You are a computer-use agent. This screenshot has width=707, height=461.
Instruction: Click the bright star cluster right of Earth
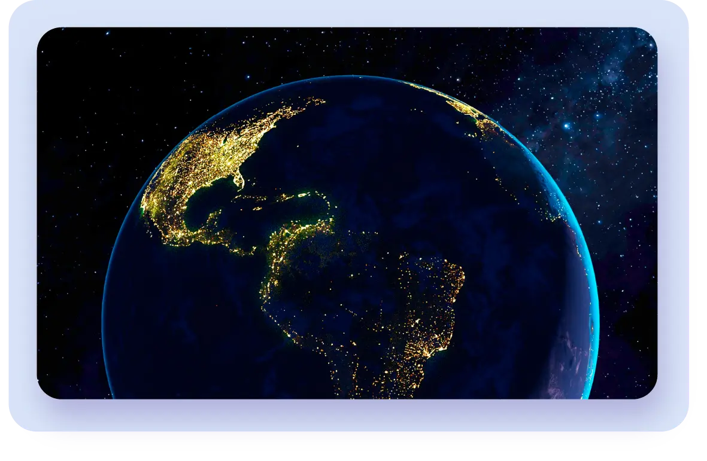pyautogui.click(x=566, y=126)
